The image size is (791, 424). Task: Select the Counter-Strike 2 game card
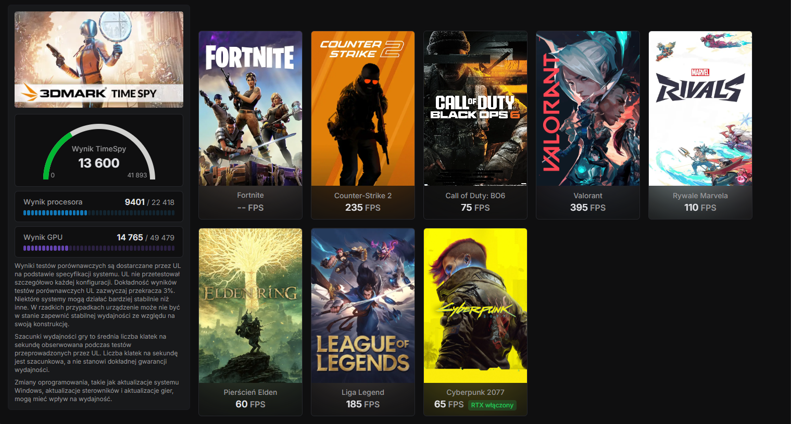[x=363, y=125]
